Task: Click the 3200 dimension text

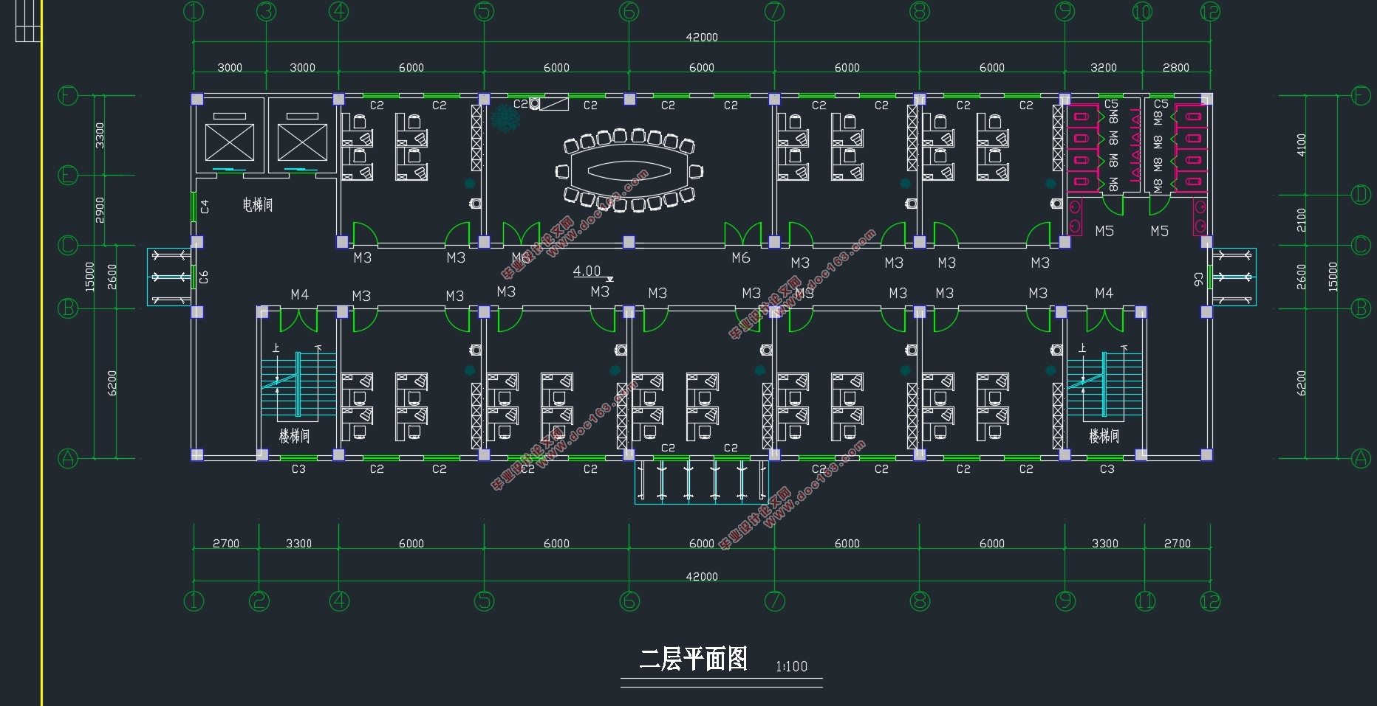Action: pyautogui.click(x=1104, y=67)
